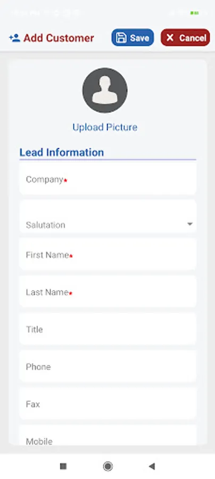The width and height of the screenshot is (215, 479).
Task: Tap the Android home circle icon
Action: (x=107, y=466)
